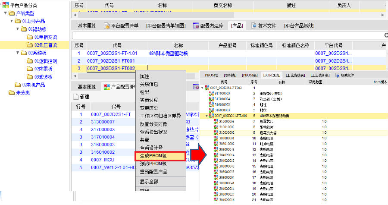Select 检出 in the context menu
Screen dimensions: 388x205
144,92
